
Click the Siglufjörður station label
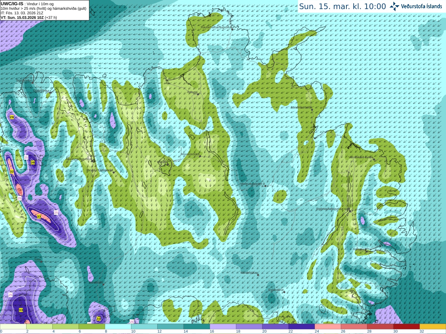click(x=24, y=80)
